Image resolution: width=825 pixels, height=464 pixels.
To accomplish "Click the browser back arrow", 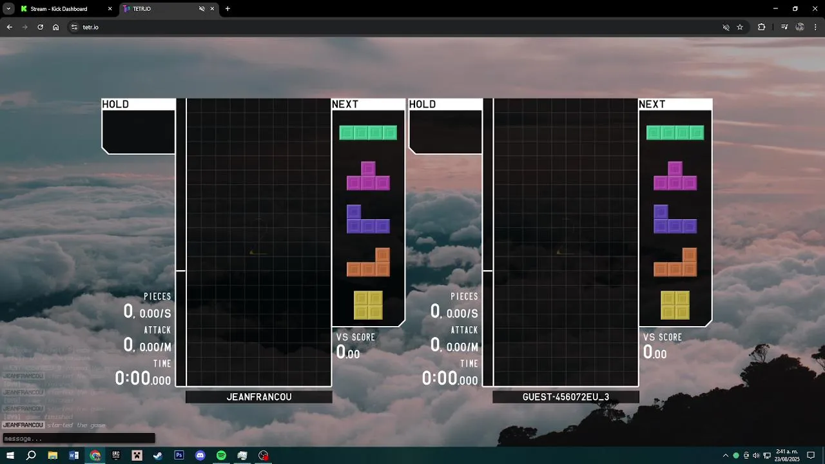I will coord(9,27).
